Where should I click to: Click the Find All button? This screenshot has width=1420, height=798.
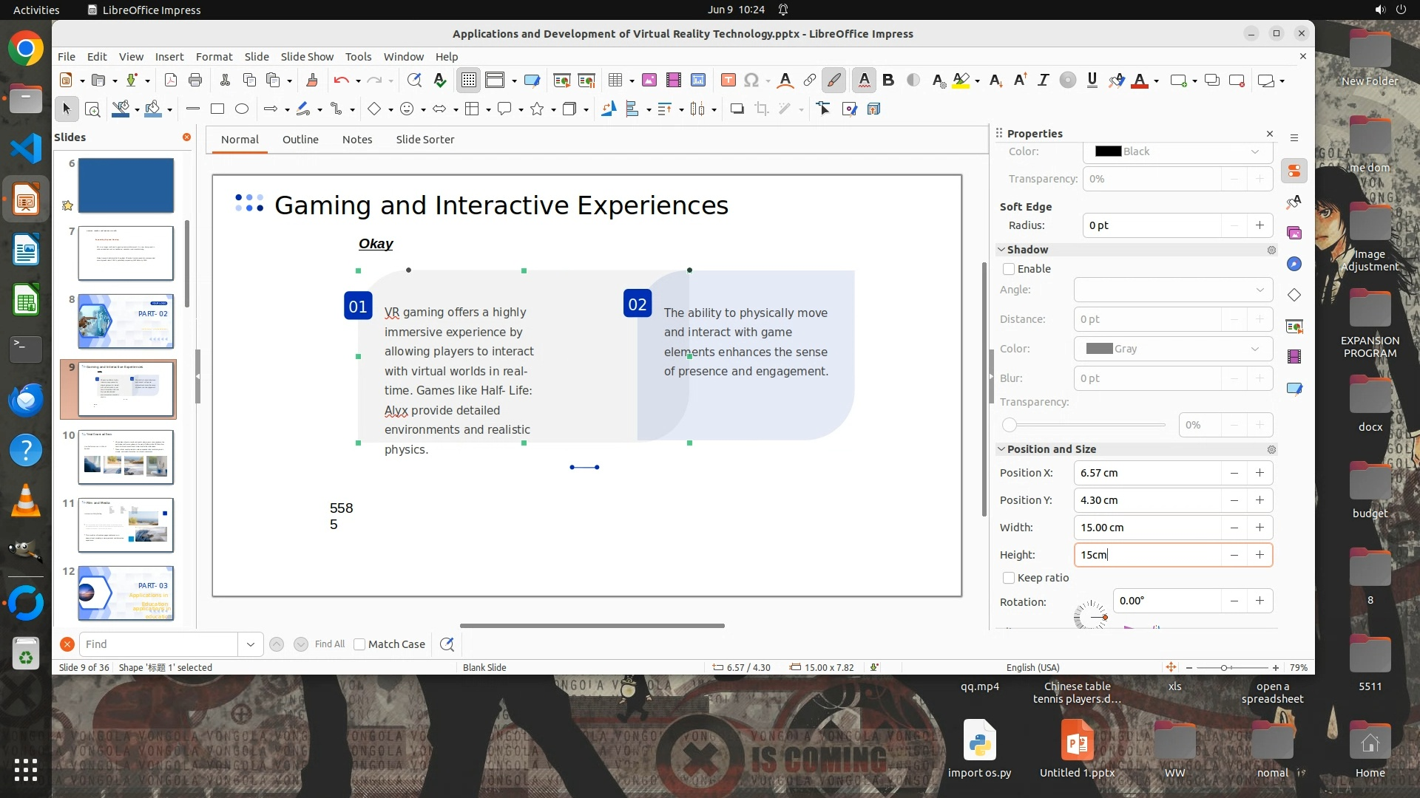tap(329, 644)
